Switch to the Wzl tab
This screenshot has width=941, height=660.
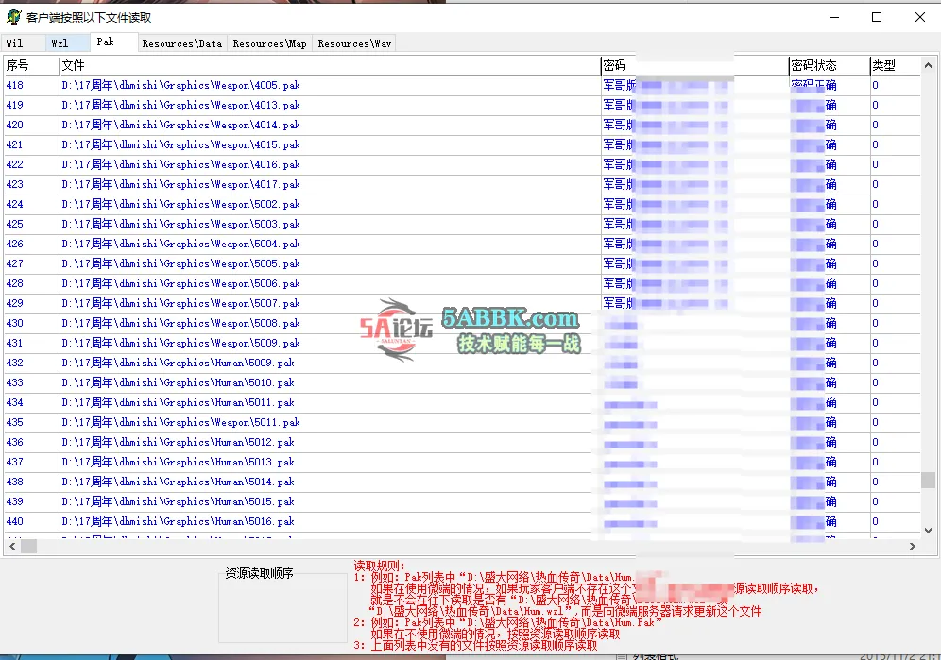tap(68, 43)
